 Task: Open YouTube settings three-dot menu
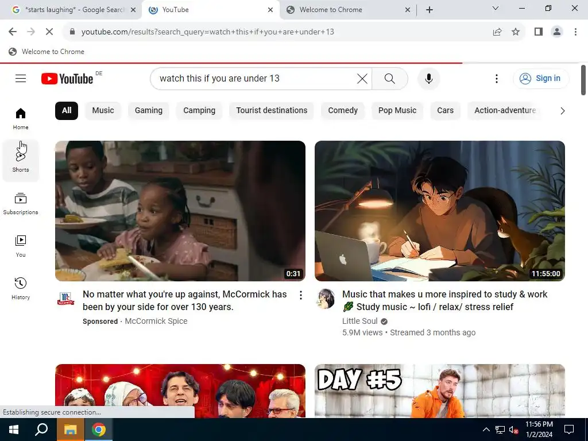[497, 78]
